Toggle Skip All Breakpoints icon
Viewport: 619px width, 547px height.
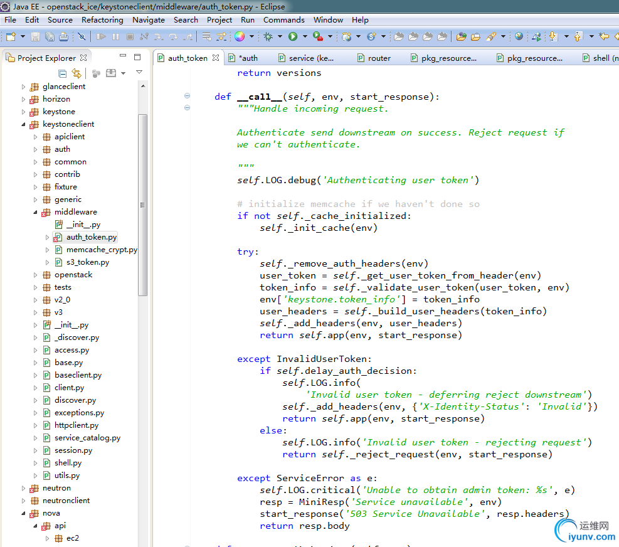(82, 37)
